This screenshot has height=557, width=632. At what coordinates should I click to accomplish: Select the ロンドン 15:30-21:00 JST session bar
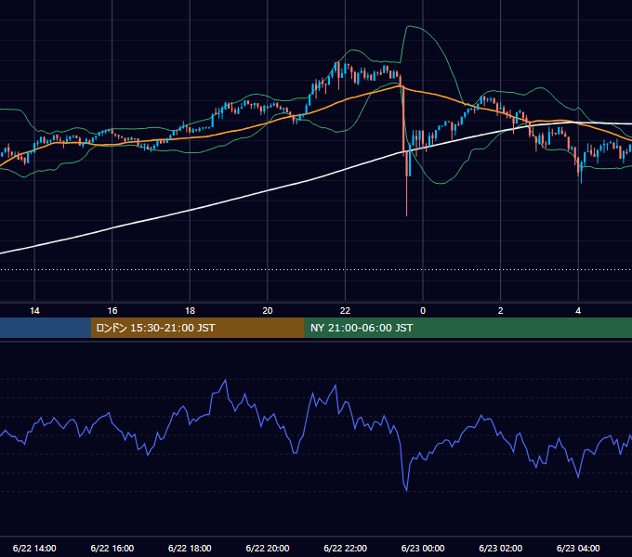(x=197, y=328)
